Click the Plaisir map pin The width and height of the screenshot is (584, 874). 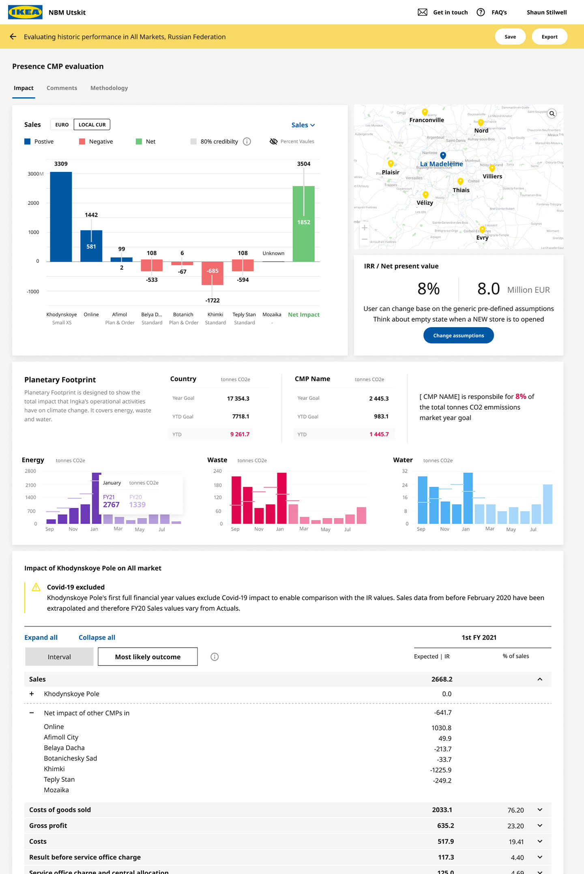click(x=391, y=163)
